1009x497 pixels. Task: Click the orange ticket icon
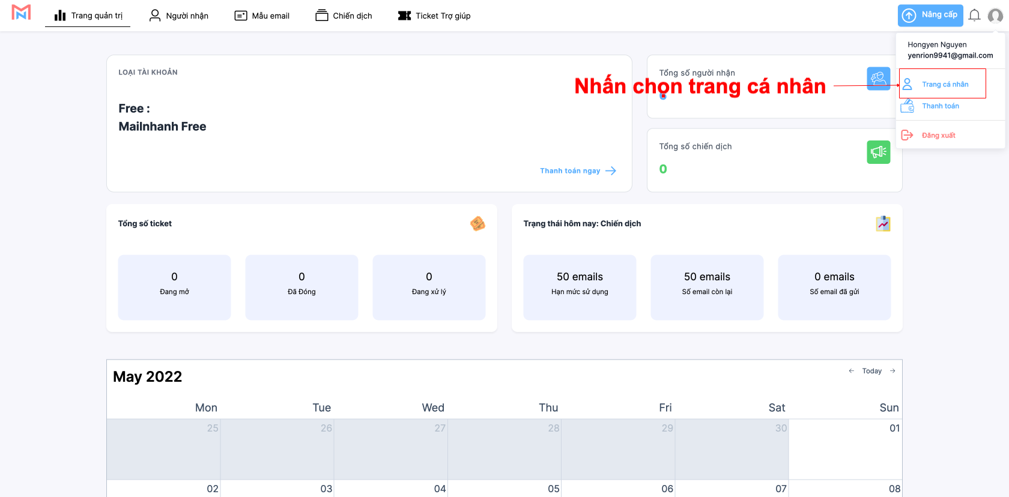pyautogui.click(x=477, y=224)
